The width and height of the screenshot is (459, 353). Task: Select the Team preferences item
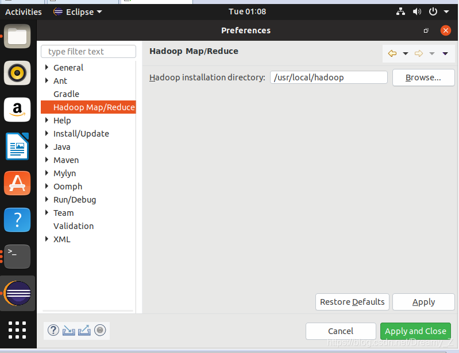tap(64, 213)
